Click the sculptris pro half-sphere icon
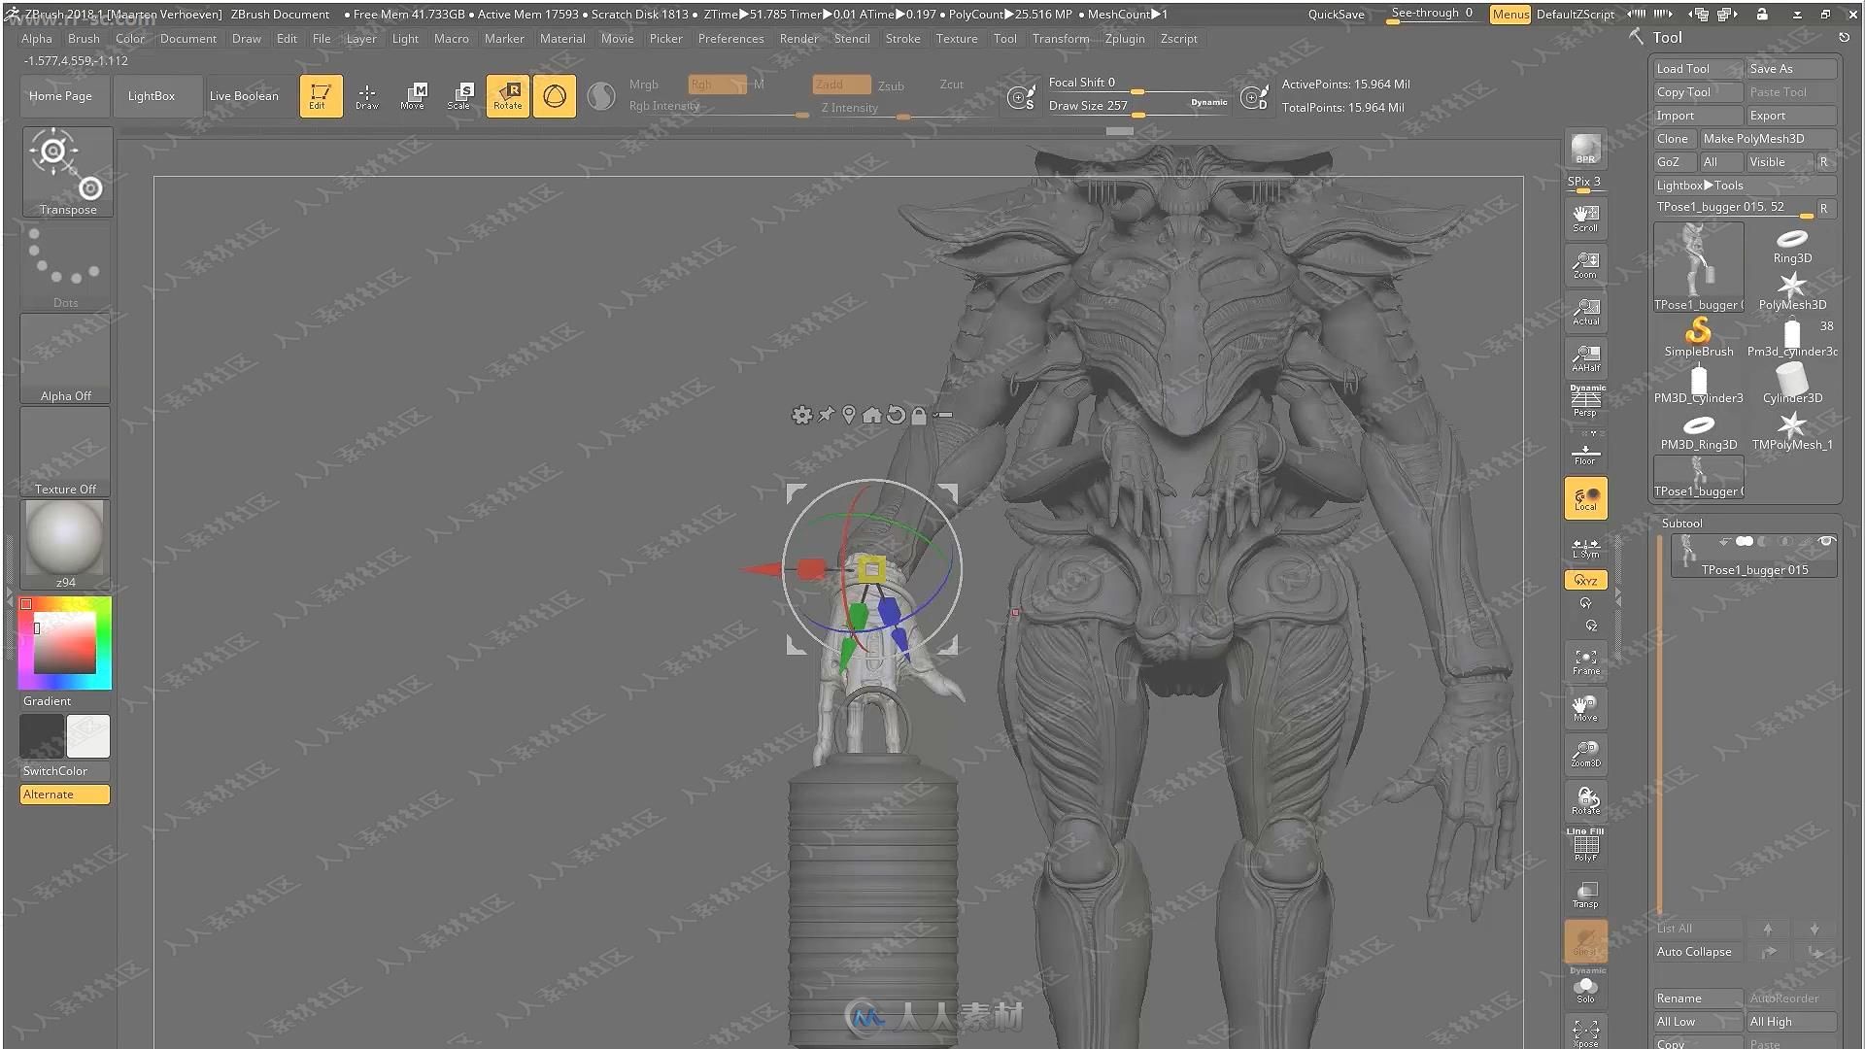Screen dimensions: 1865x1049 (x=601, y=96)
